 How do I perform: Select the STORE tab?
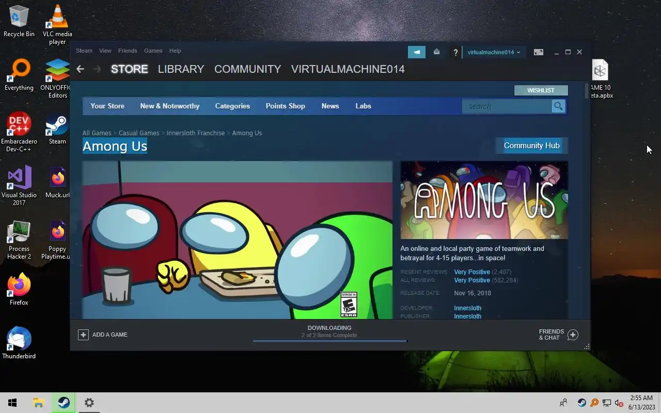point(130,69)
